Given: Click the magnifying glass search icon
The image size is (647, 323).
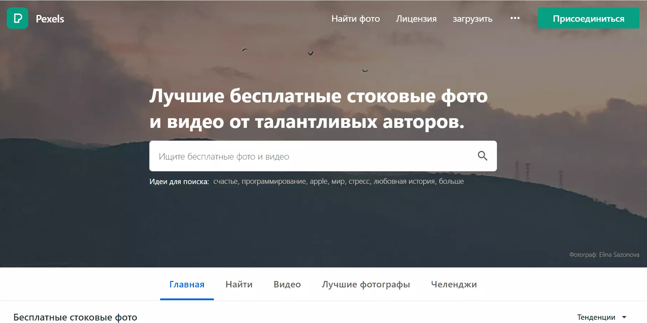Looking at the screenshot, I should [x=482, y=156].
